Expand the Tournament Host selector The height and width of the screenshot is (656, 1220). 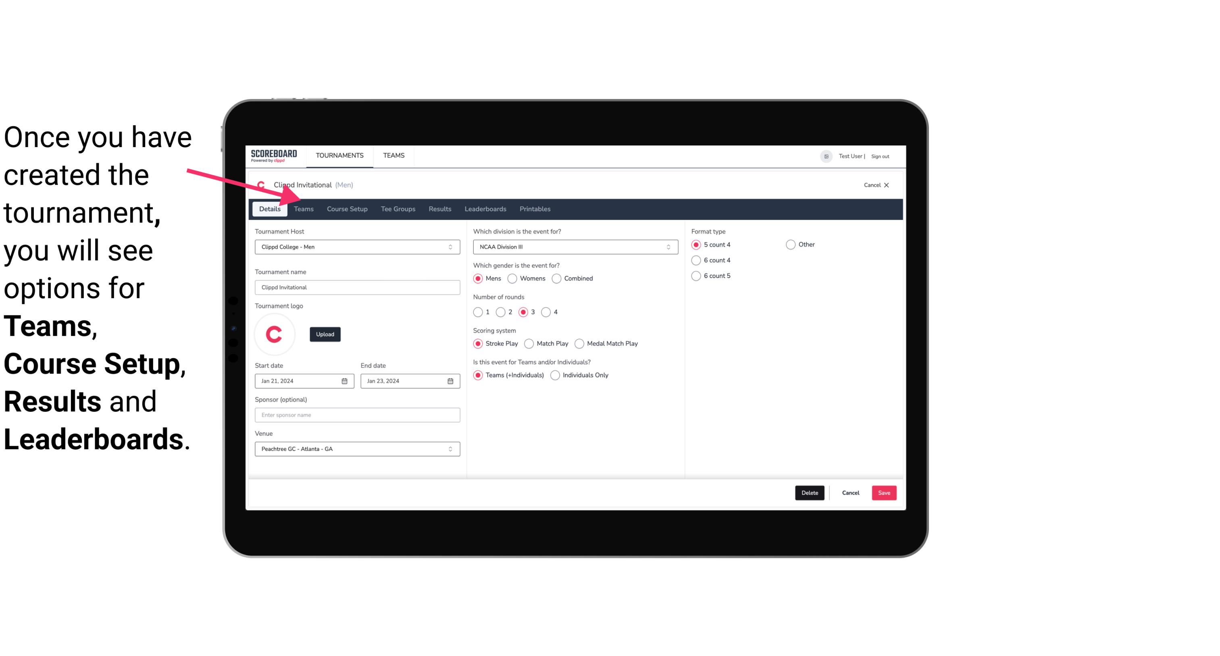click(451, 247)
